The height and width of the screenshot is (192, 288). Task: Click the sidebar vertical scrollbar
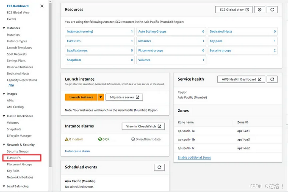pos(50,84)
